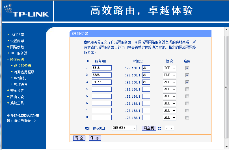This screenshot has height=150, width=229.
Task: Click empty service port field in row 7
Action: coord(102,110)
